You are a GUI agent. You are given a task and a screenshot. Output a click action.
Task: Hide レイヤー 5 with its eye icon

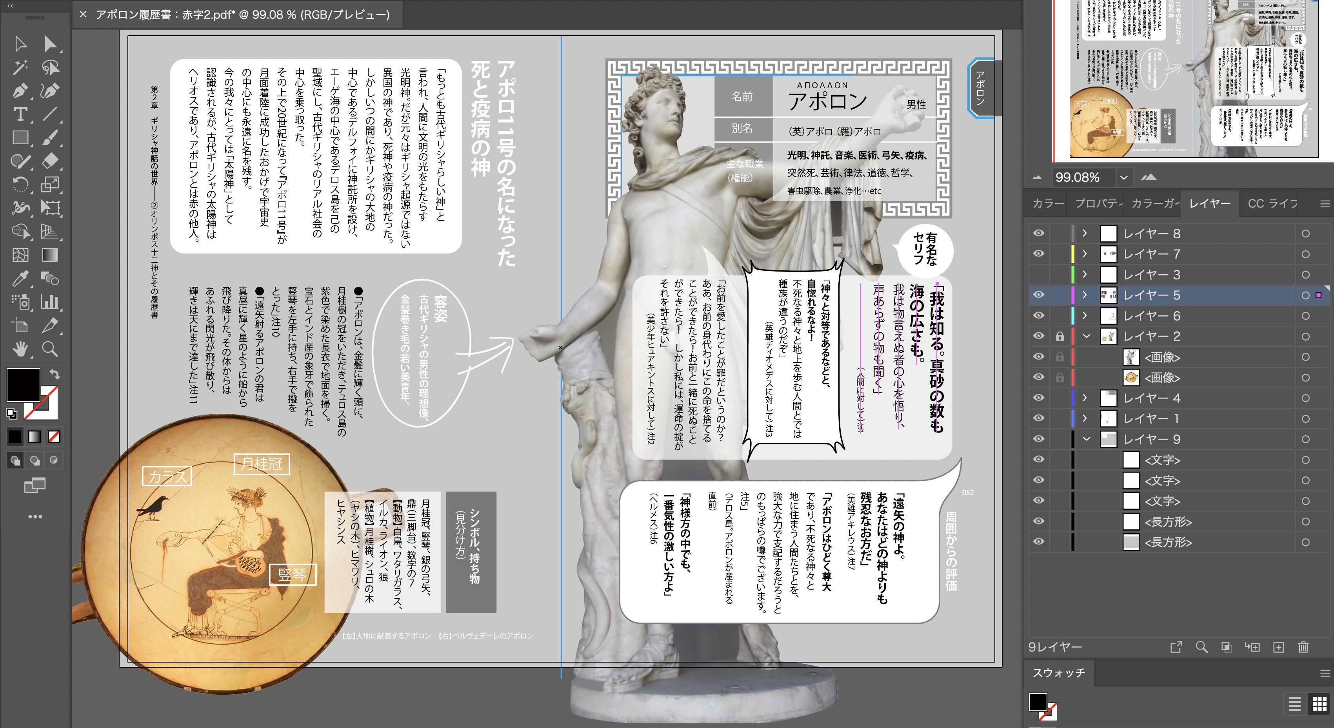pos(1038,295)
